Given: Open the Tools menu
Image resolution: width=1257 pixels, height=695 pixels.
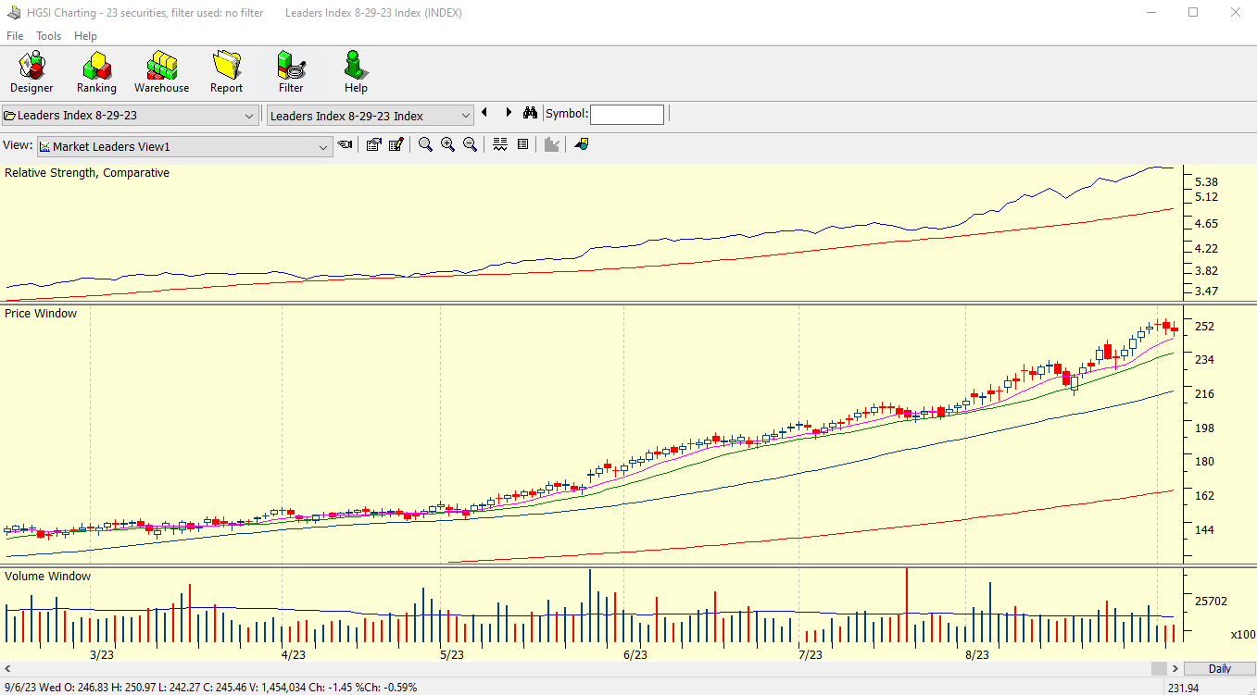Looking at the screenshot, I should tap(49, 36).
